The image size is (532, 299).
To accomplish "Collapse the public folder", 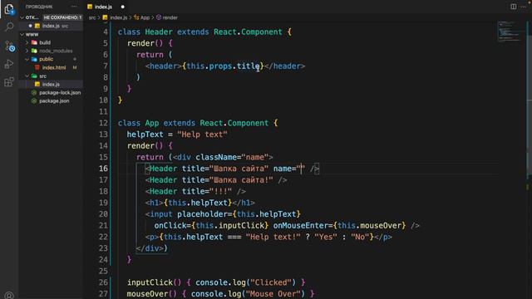I will pos(27,59).
